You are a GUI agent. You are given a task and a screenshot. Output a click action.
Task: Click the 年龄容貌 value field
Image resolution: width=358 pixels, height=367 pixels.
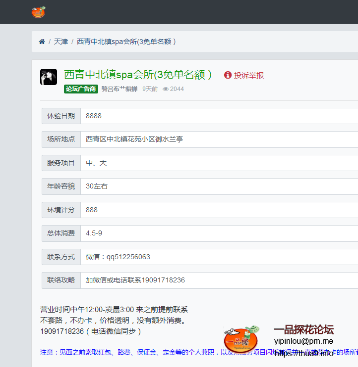pos(218,186)
